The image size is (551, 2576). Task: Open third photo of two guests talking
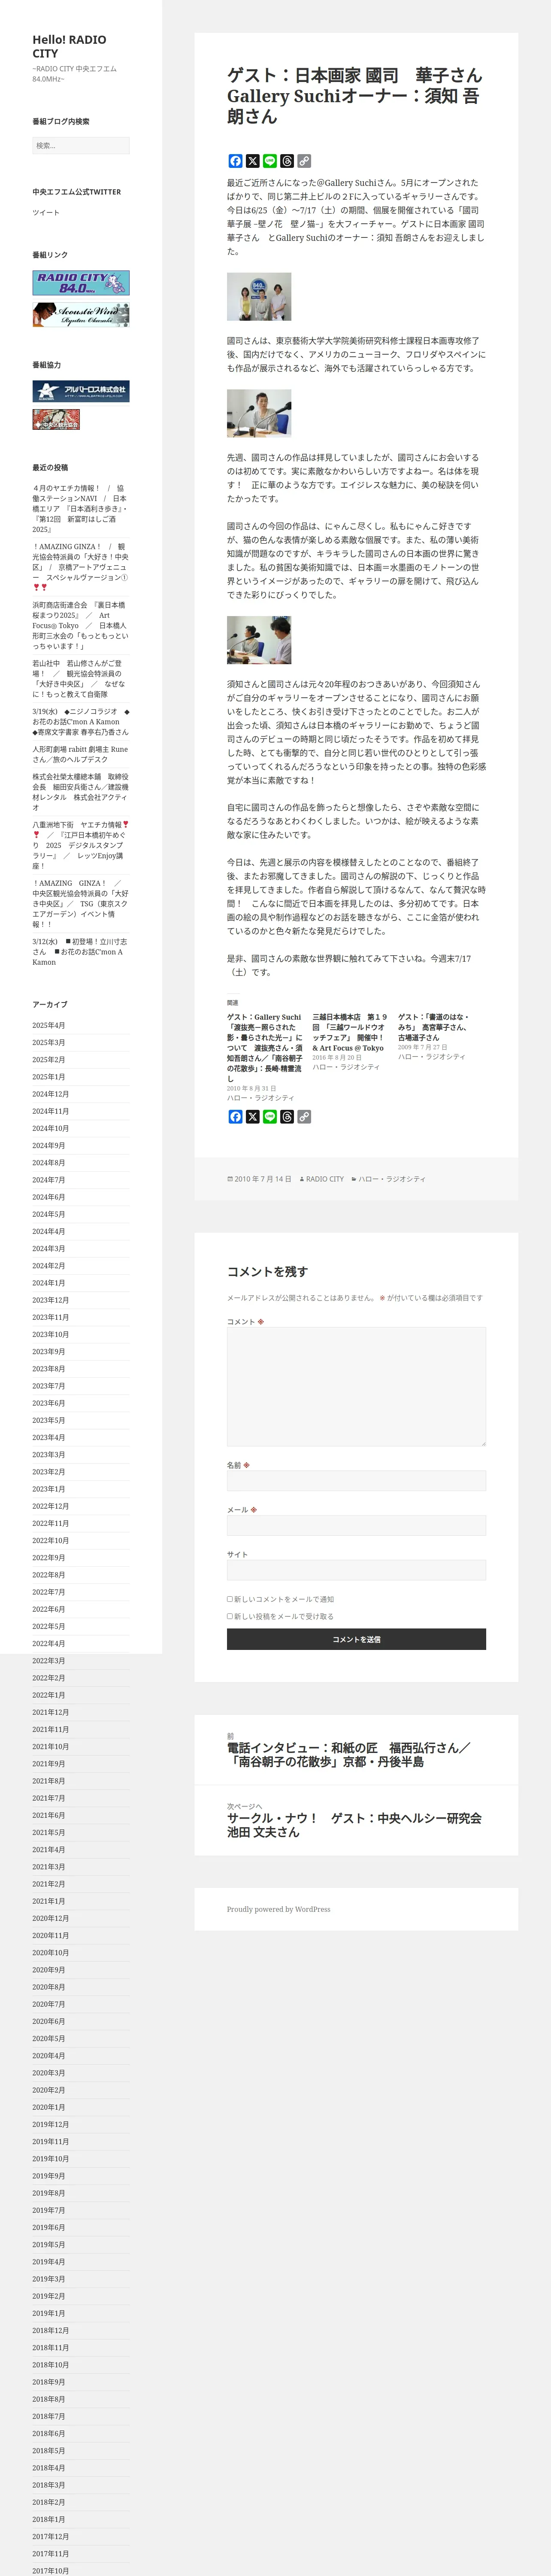259,640
